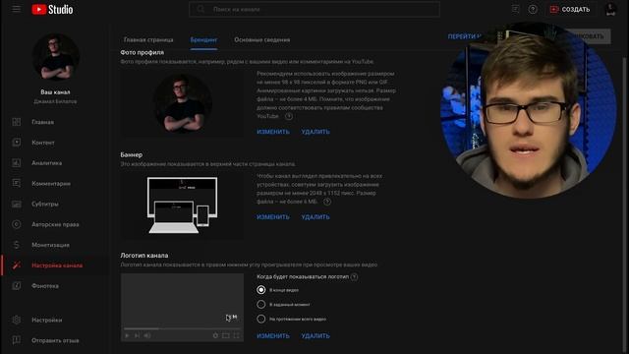Open Отправить отзыв in the sidebar
This screenshot has width=629, height=354.
click(54, 340)
